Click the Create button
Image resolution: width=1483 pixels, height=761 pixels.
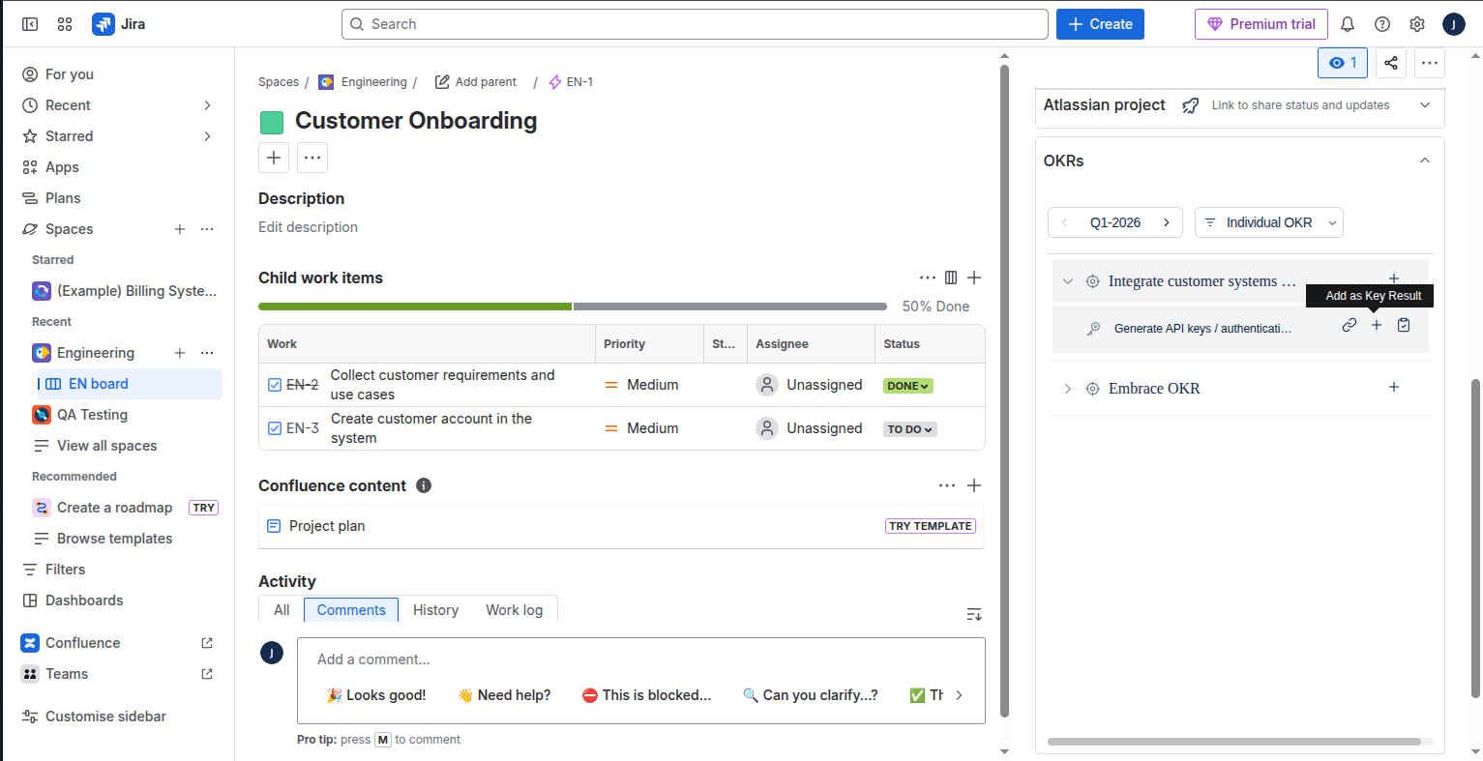click(1100, 24)
